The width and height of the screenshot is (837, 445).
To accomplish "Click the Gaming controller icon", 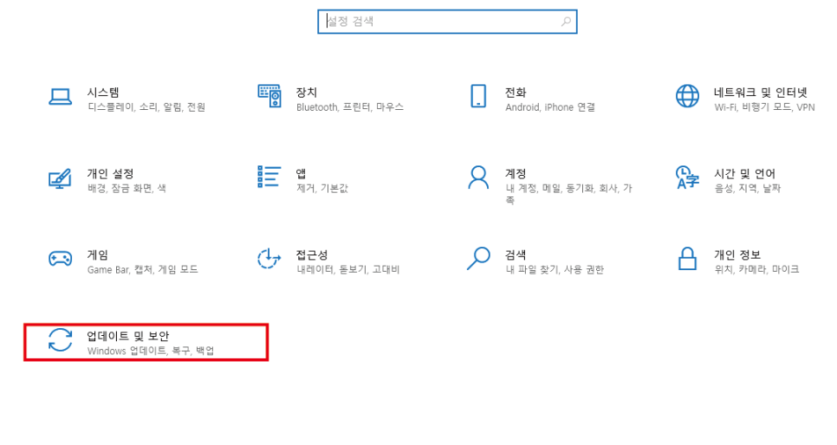I will tap(61, 259).
